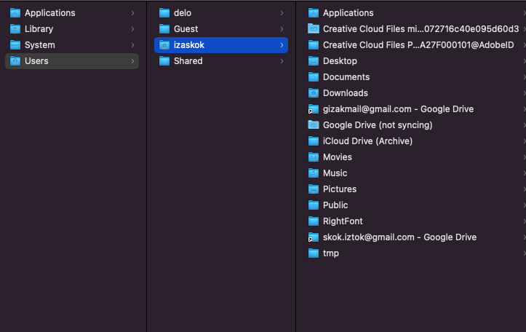This screenshot has width=526, height=332.
Task: Select the Desktop folder
Action: pyautogui.click(x=415, y=61)
